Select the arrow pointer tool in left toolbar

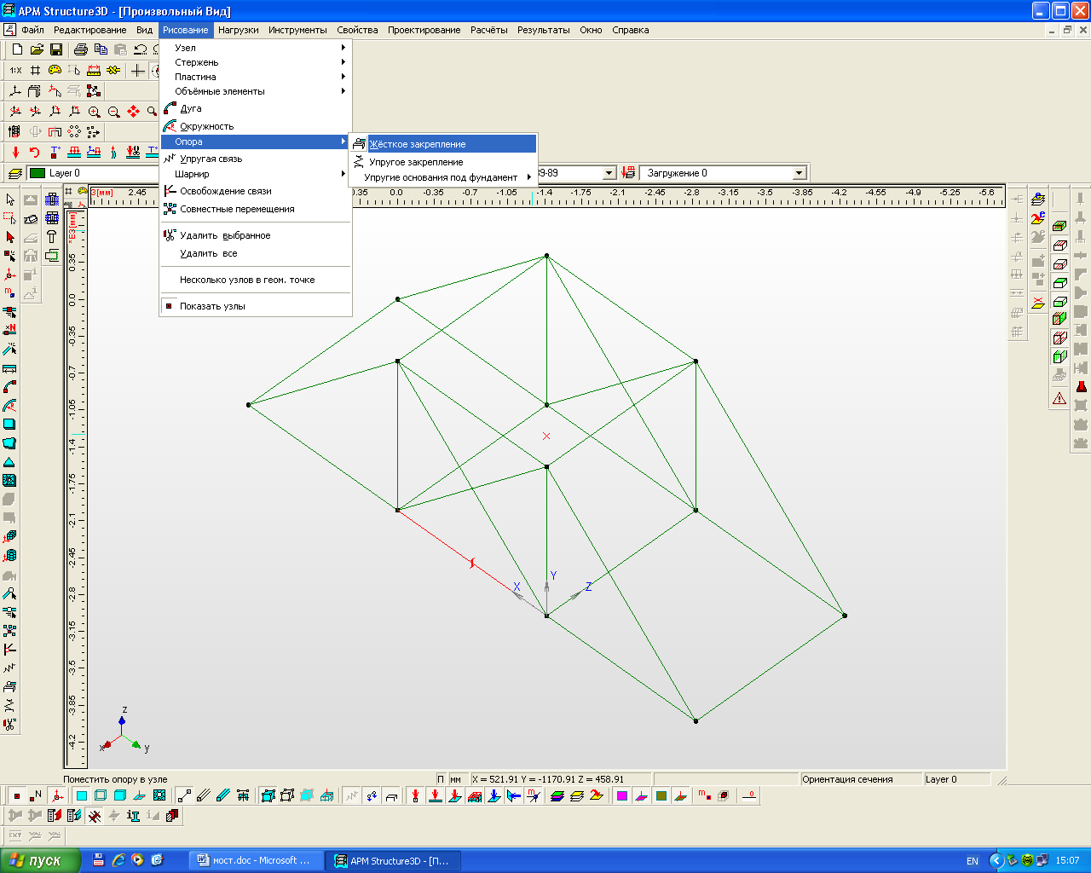click(x=10, y=199)
